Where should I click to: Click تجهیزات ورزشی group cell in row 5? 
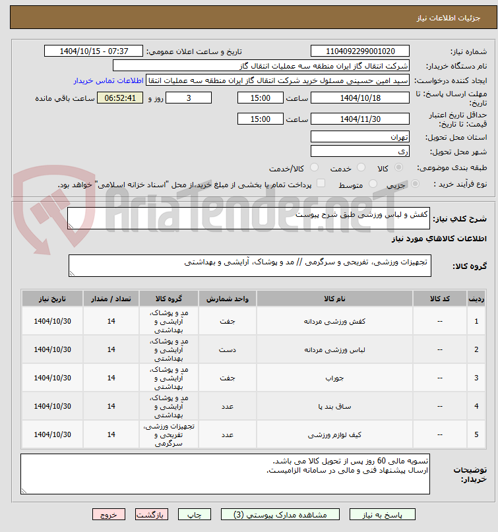(x=169, y=434)
